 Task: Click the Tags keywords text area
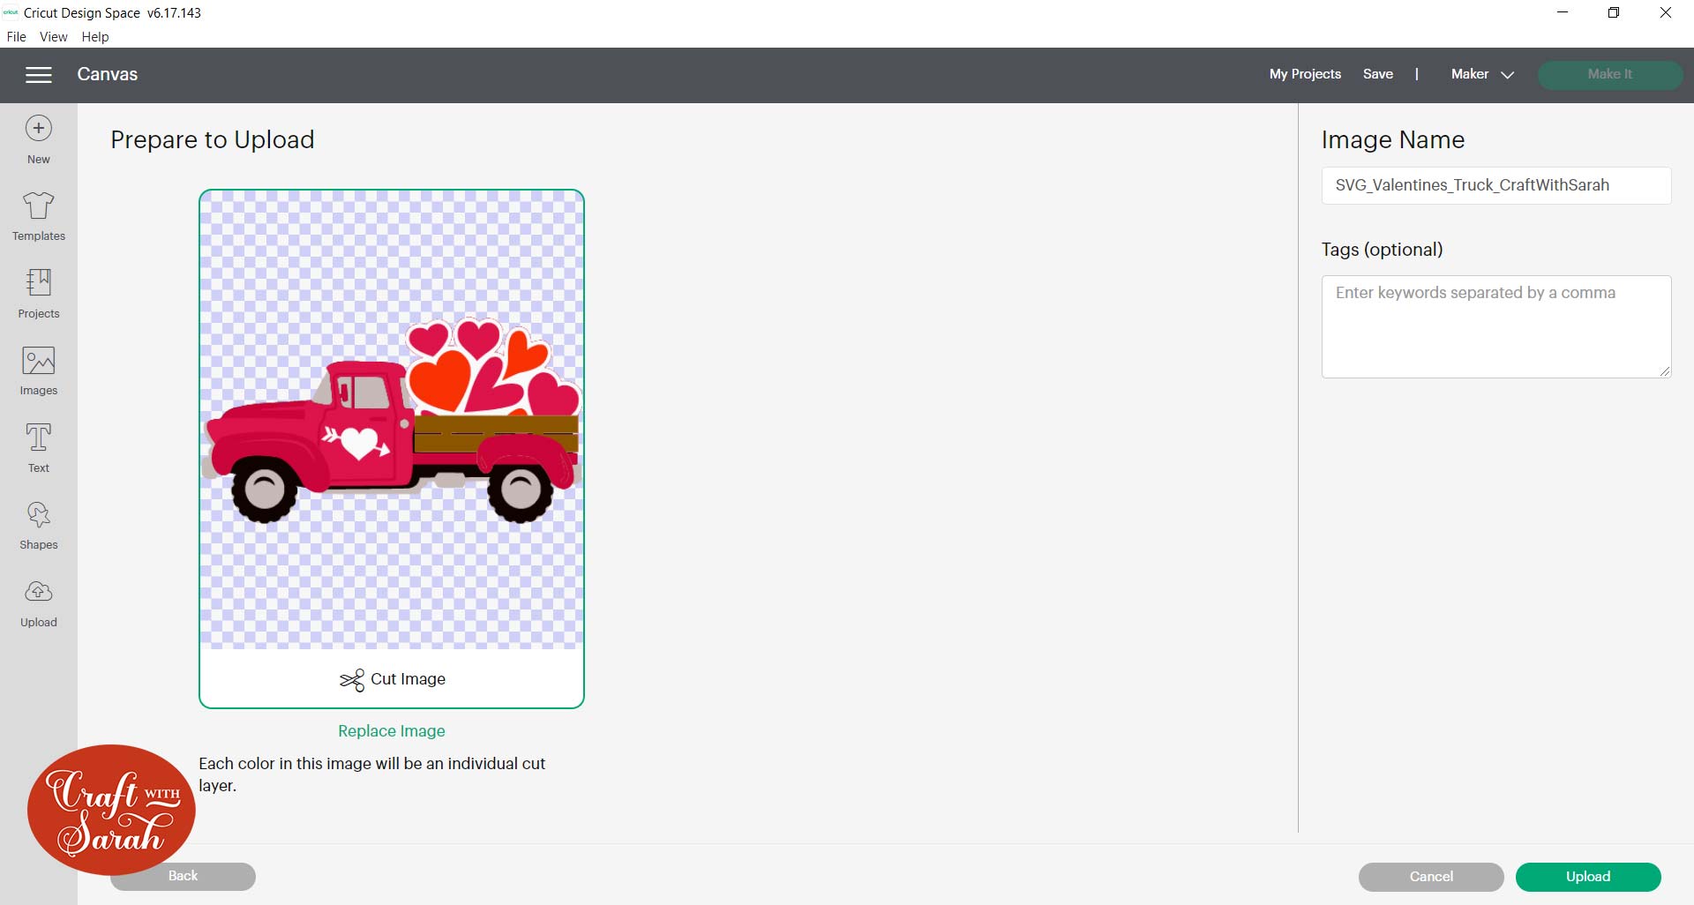click(x=1495, y=326)
